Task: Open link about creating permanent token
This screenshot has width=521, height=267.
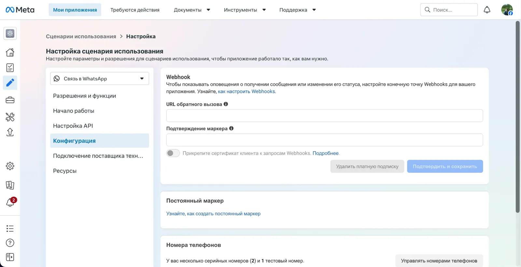Action: 214,214
